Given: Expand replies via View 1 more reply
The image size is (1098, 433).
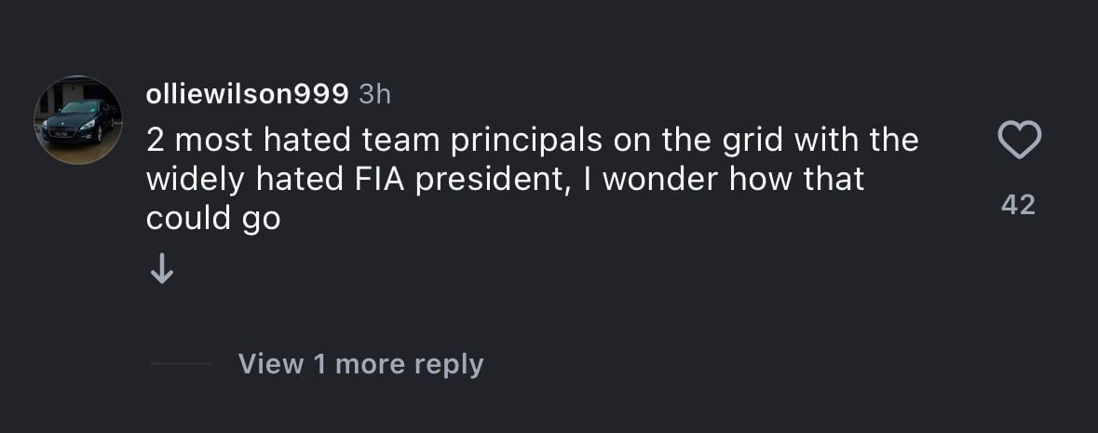Looking at the screenshot, I should coord(360,363).
